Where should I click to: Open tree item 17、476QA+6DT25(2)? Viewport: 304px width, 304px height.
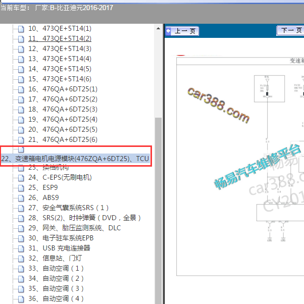tap(63, 99)
